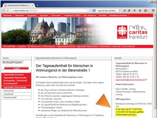Screen dimensions: 157x118
Task: Click the browser back arrow button
Action: pyautogui.click(x=4, y=10)
